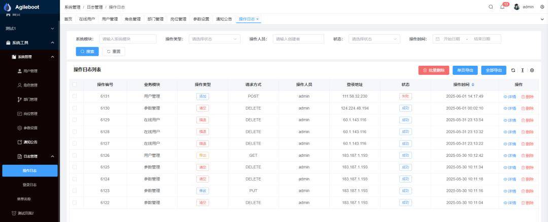
Task: Check the row checkbox for log 6122
Action: (75, 202)
